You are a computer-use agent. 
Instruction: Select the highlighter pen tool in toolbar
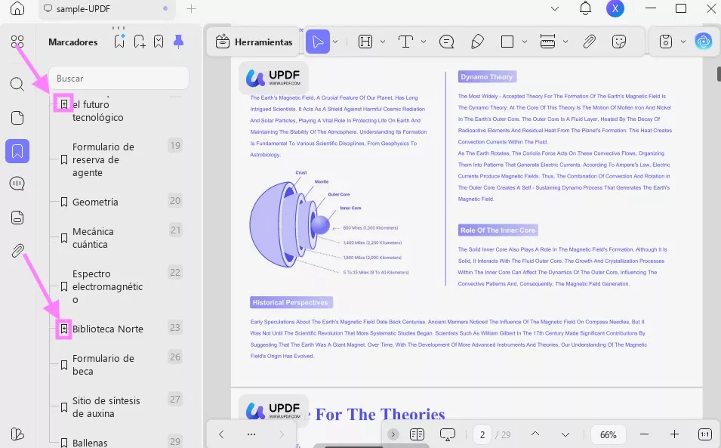477,42
